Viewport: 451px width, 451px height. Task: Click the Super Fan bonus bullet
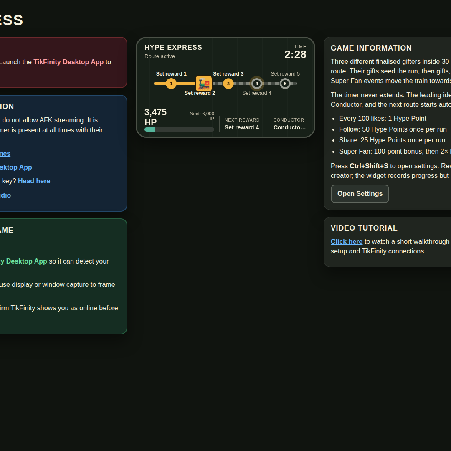(x=395, y=151)
